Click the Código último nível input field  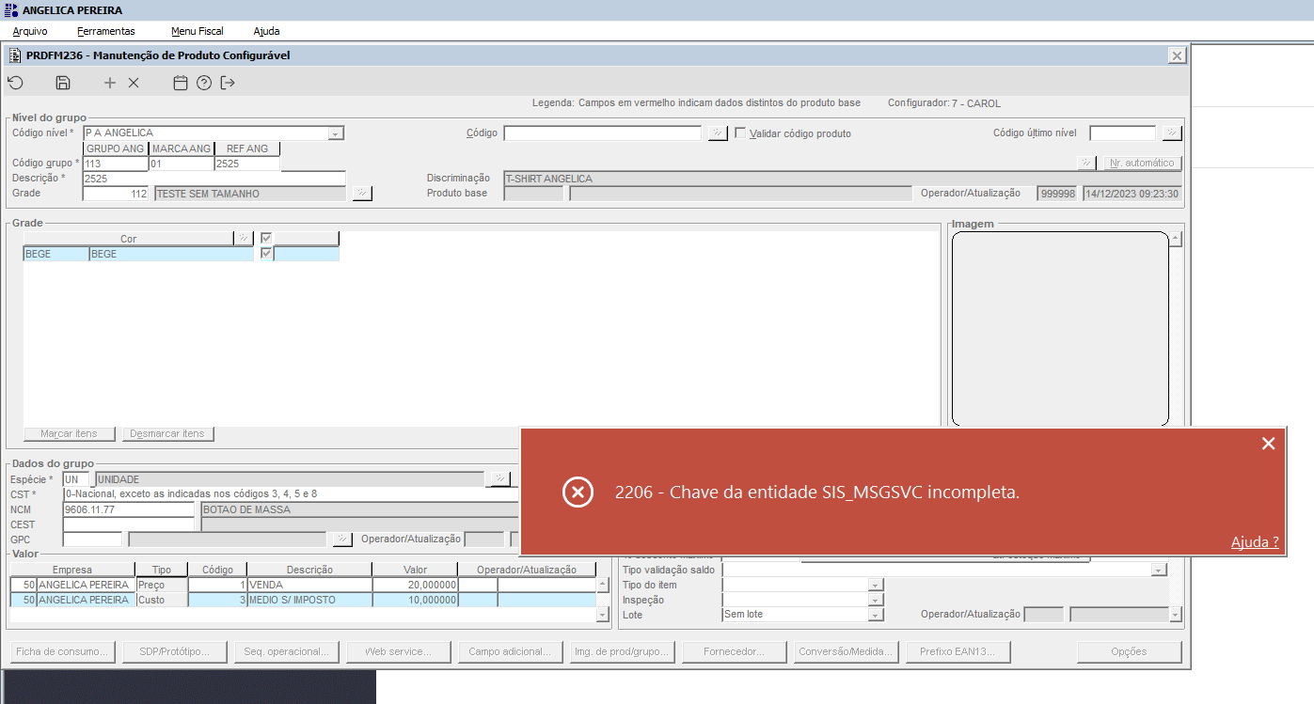click(1123, 133)
